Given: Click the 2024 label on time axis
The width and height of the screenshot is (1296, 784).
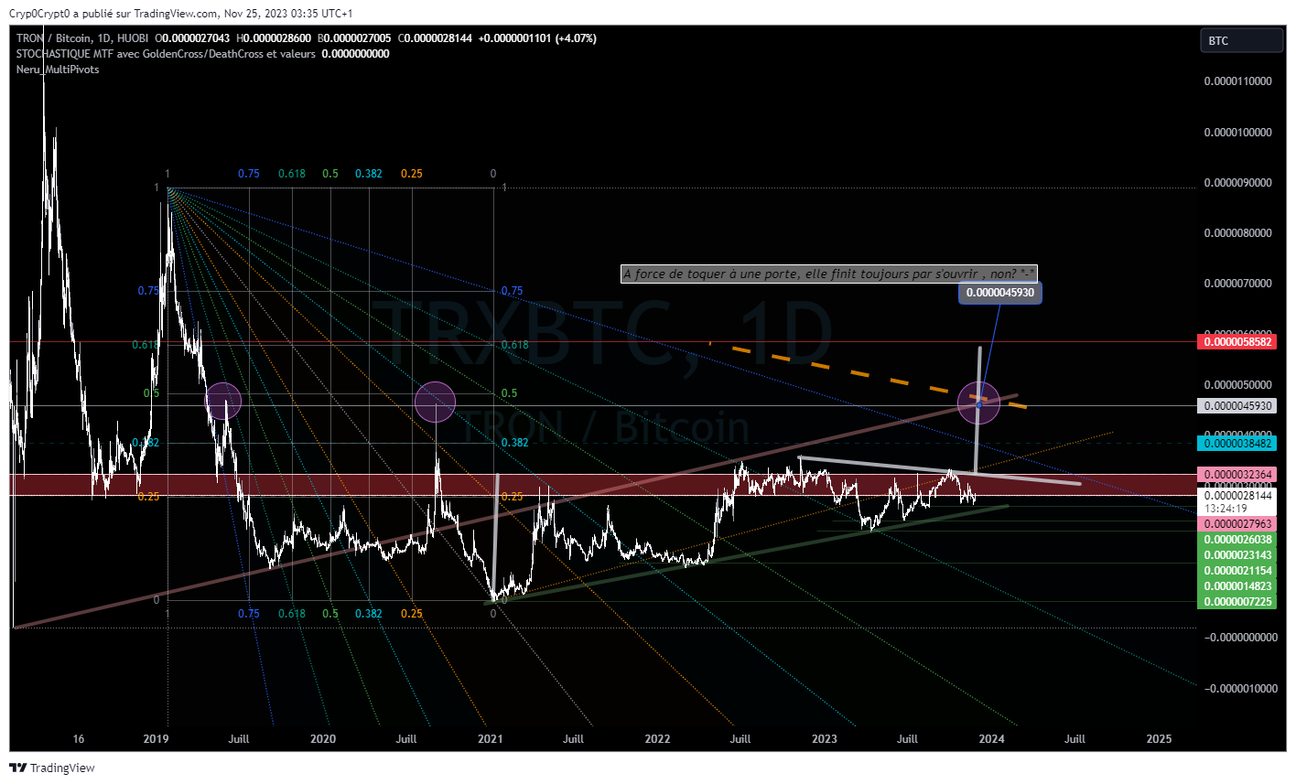Looking at the screenshot, I should coord(991,738).
